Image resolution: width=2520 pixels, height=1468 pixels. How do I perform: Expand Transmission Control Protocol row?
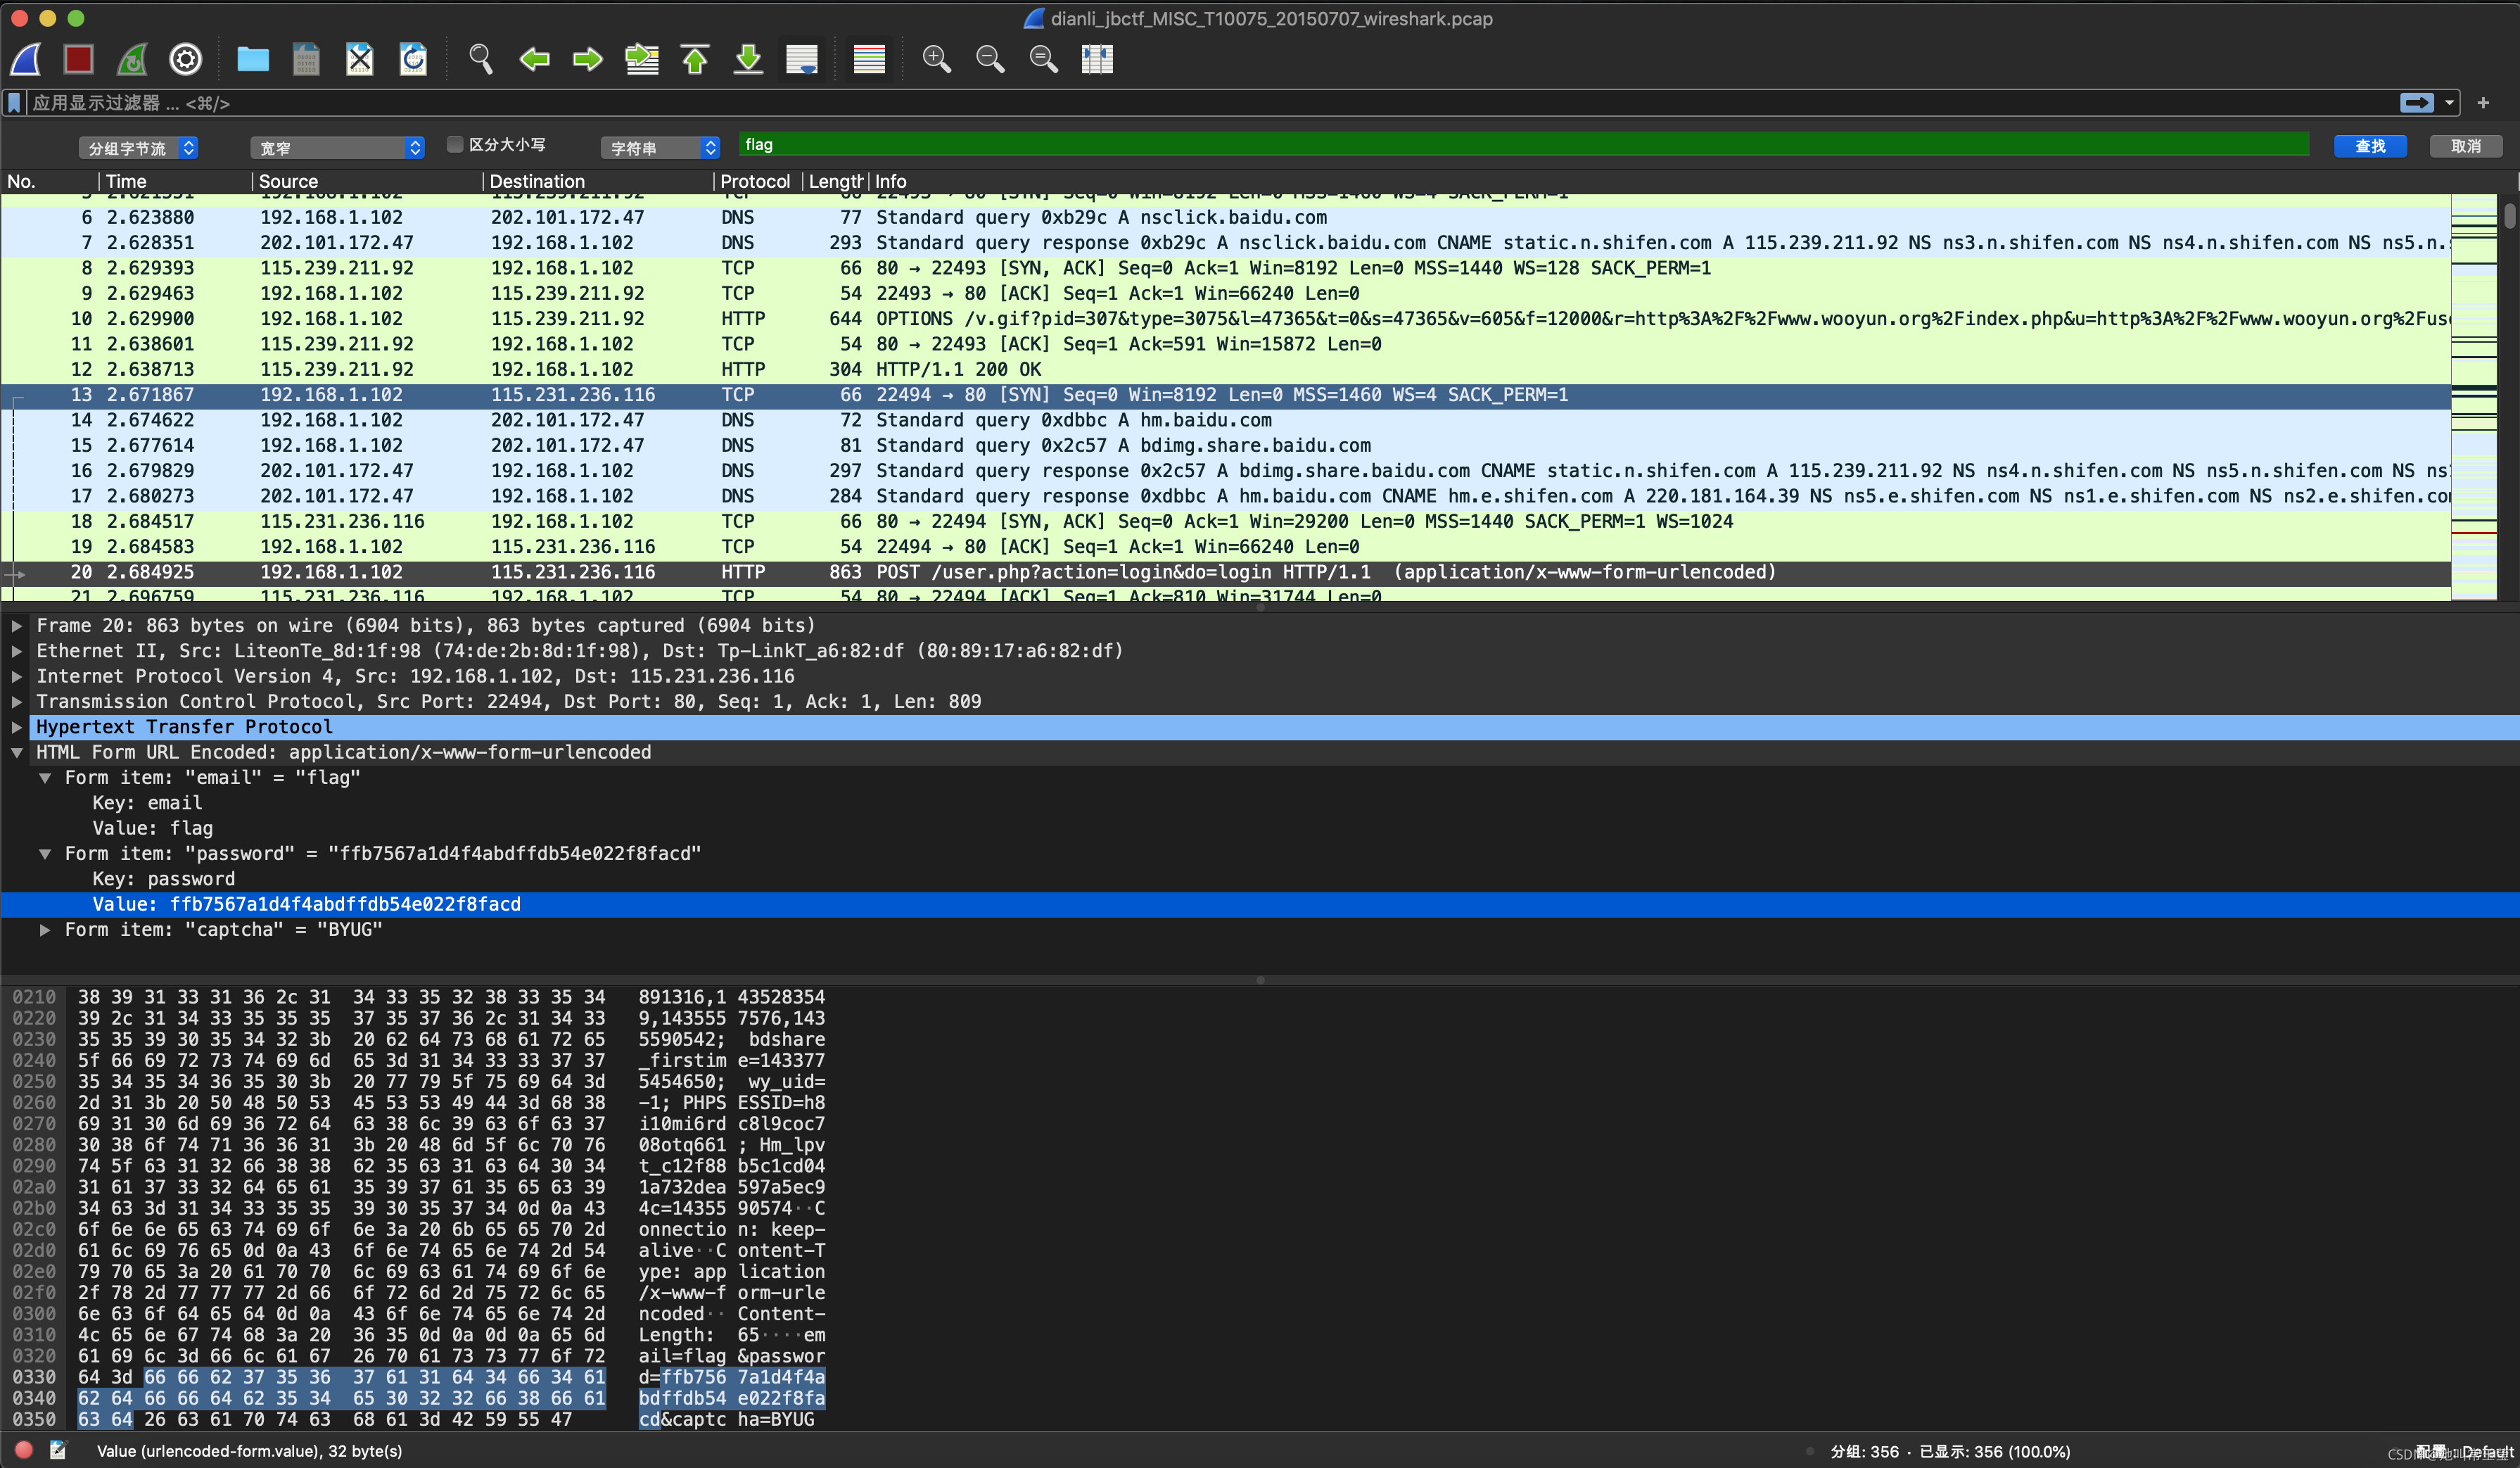(x=17, y=702)
